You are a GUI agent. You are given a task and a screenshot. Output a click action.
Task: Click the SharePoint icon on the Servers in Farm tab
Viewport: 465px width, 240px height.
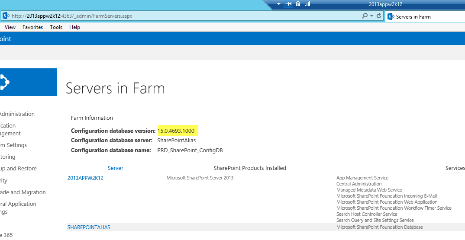pos(391,16)
